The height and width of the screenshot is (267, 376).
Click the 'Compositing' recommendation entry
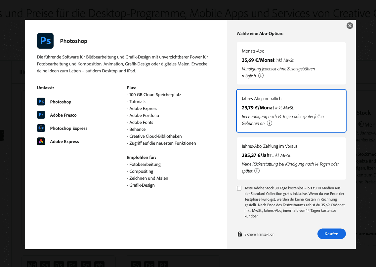click(x=141, y=172)
